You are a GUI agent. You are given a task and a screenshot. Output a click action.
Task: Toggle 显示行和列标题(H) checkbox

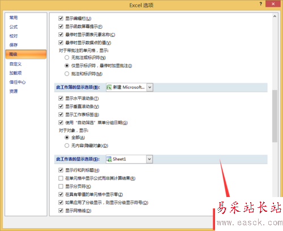61,170
